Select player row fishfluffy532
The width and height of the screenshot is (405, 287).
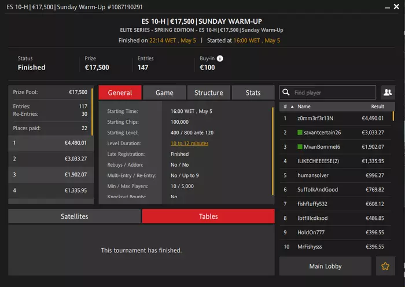point(335,204)
